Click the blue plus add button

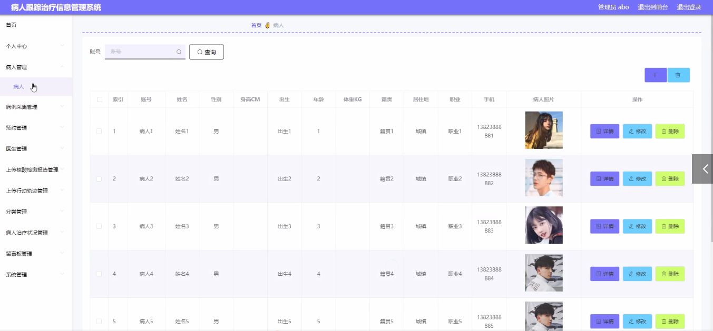[x=655, y=75]
